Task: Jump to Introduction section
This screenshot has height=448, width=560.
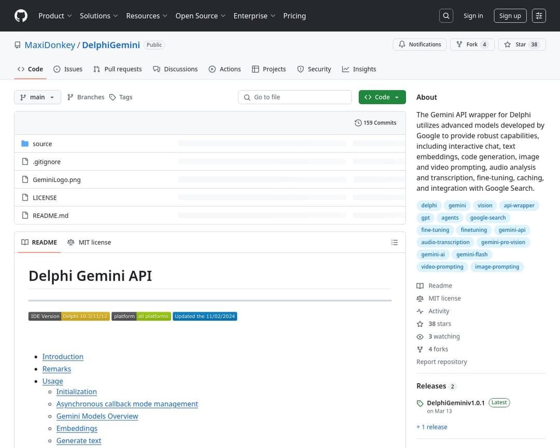Action: pos(63,357)
